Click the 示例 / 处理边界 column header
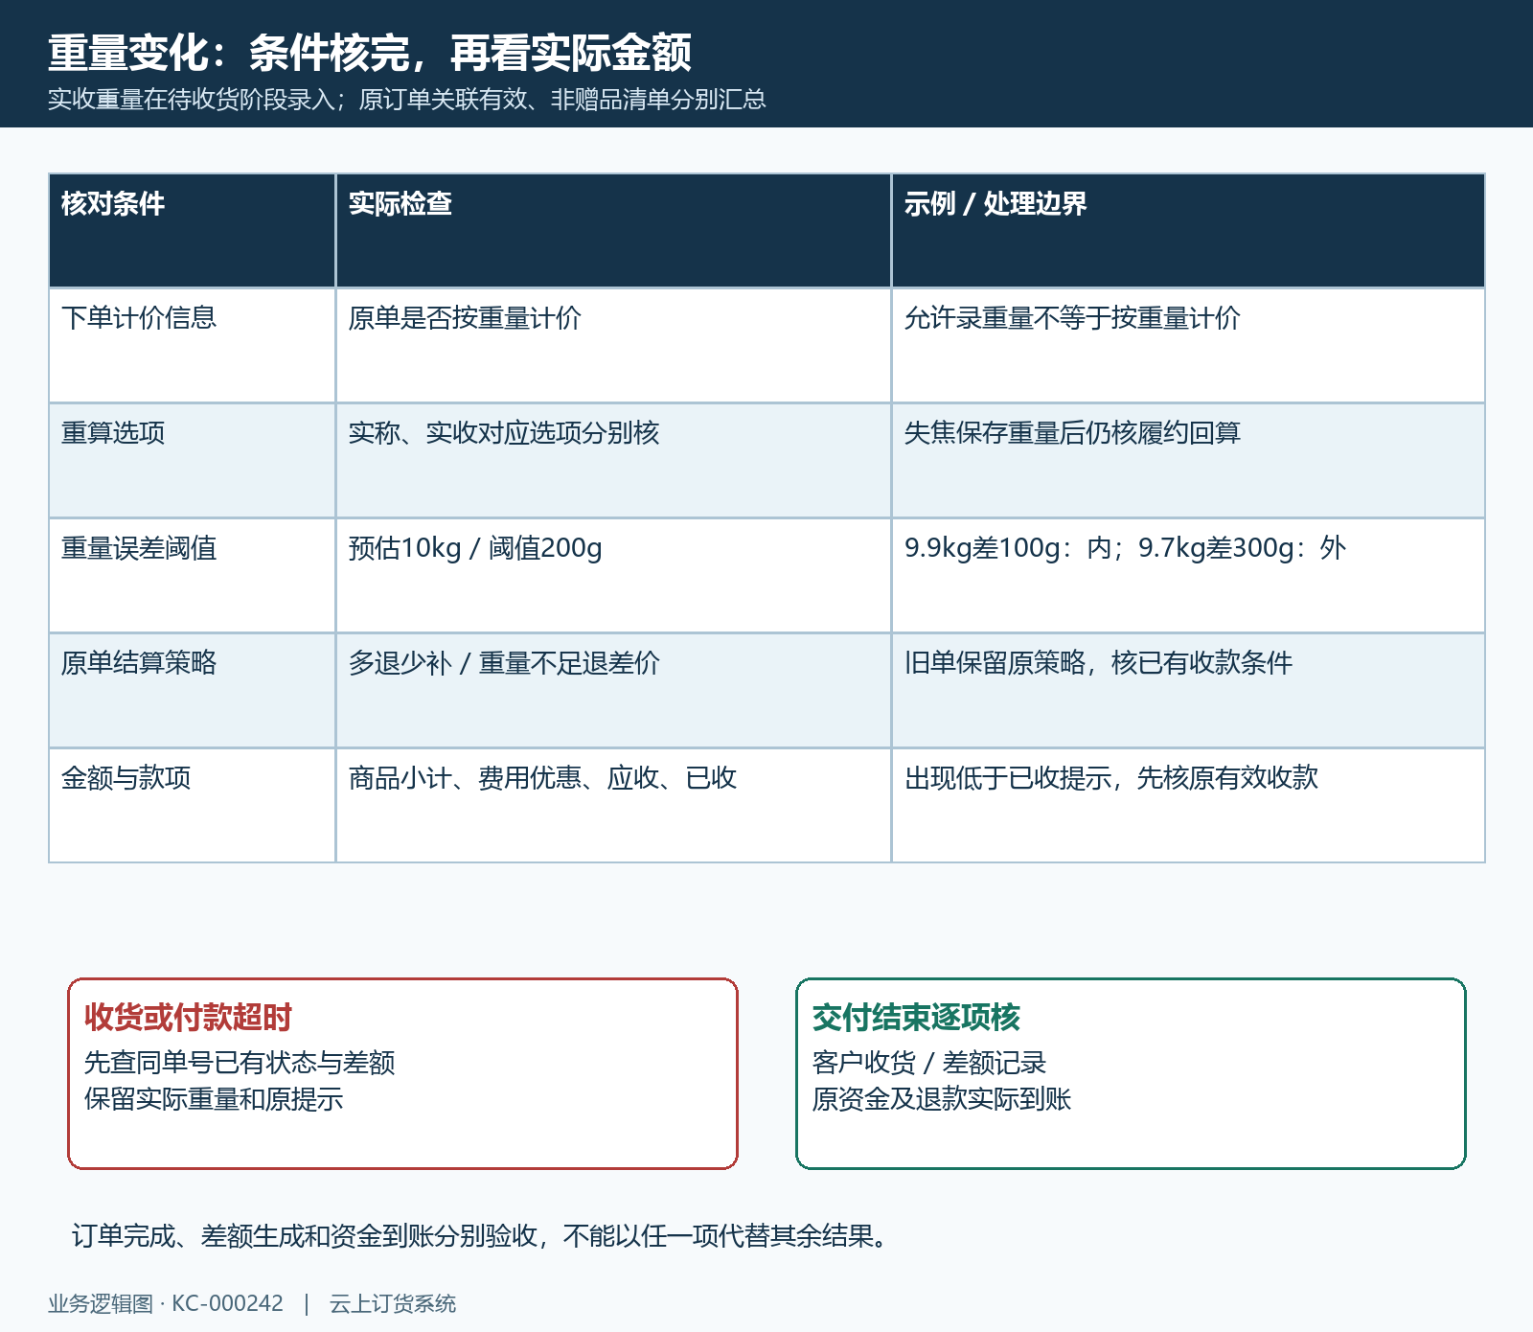The width and height of the screenshot is (1533, 1332). [x=1188, y=230]
